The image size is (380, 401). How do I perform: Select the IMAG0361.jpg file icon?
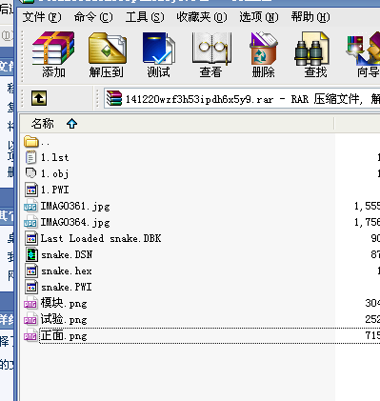[30, 207]
